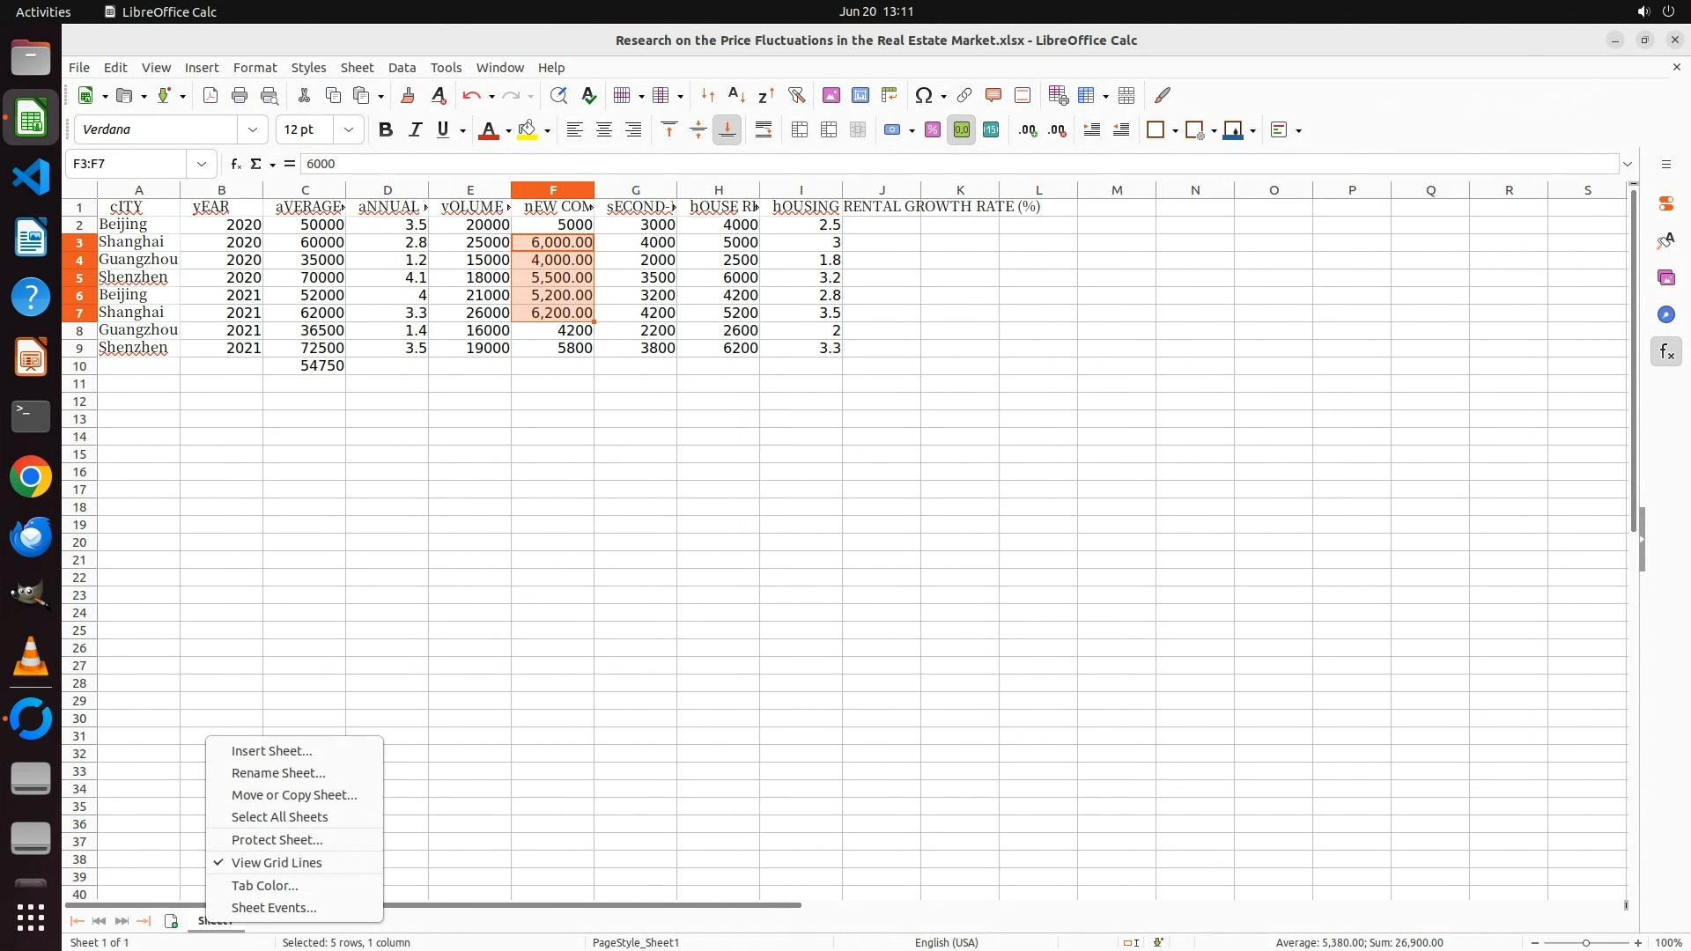Choose Rename Sheet... from the context menu
Viewport: 1691px width, 951px height.
pos(278,773)
